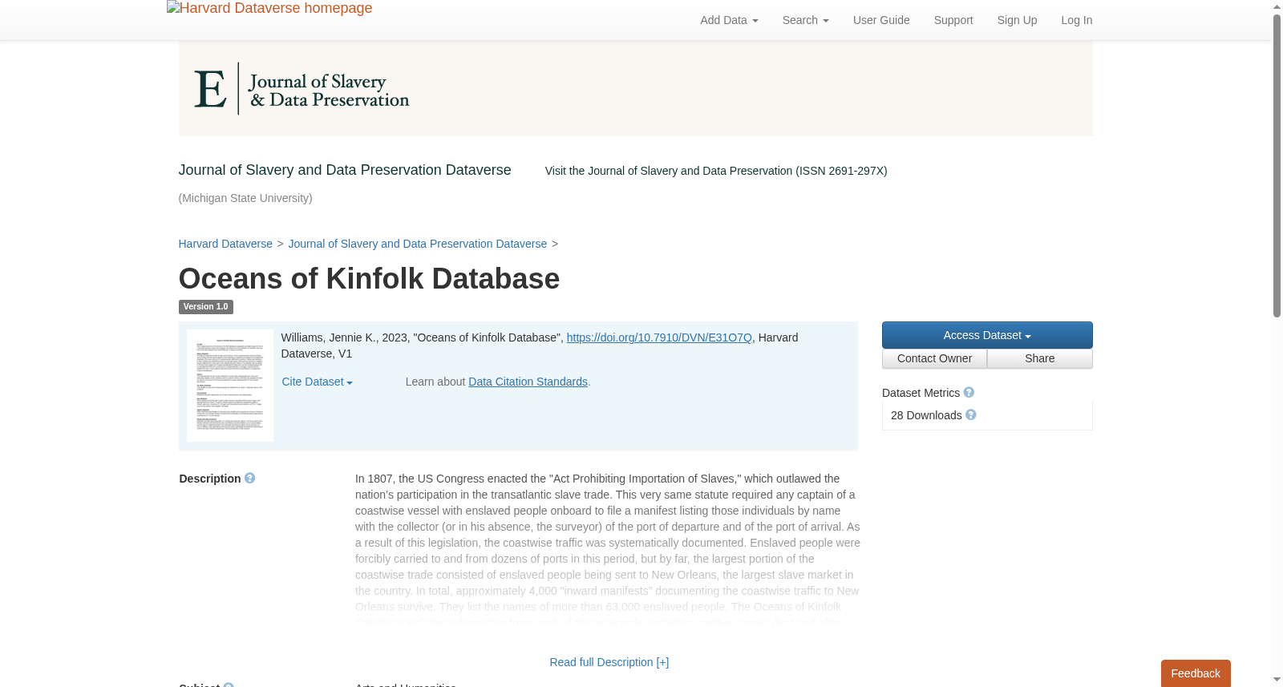Screen dimensions: 1283x687
Task: Click the 'Dataset Metrics' label
Action: coord(921,393)
